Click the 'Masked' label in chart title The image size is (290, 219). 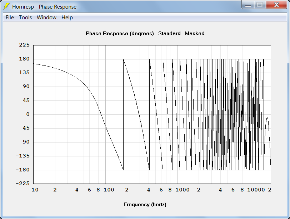tap(195, 33)
